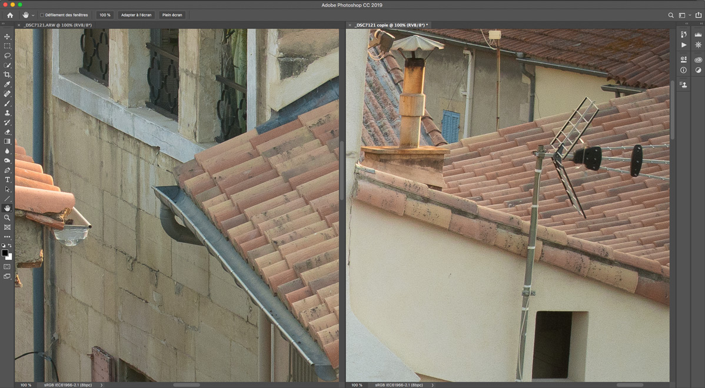The width and height of the screenshot is (705, 388).
Task: Swap foreground and background colors
Action: 10,246
